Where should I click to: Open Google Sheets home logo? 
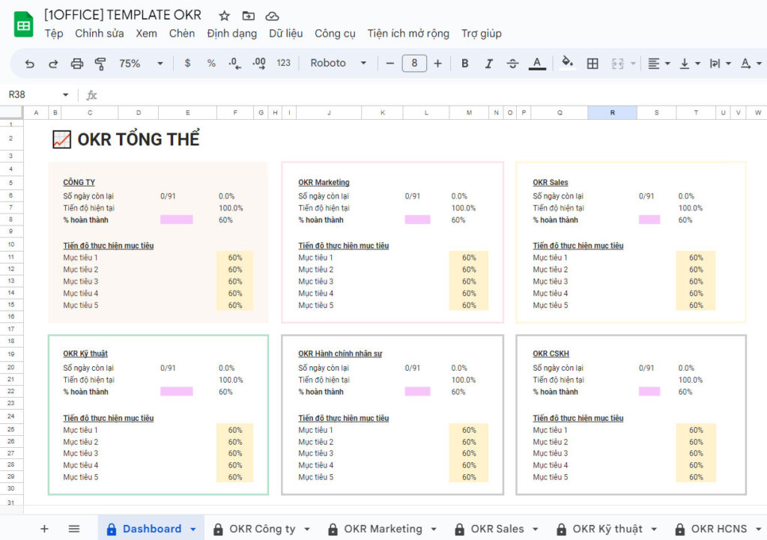[x=23, y=24]
